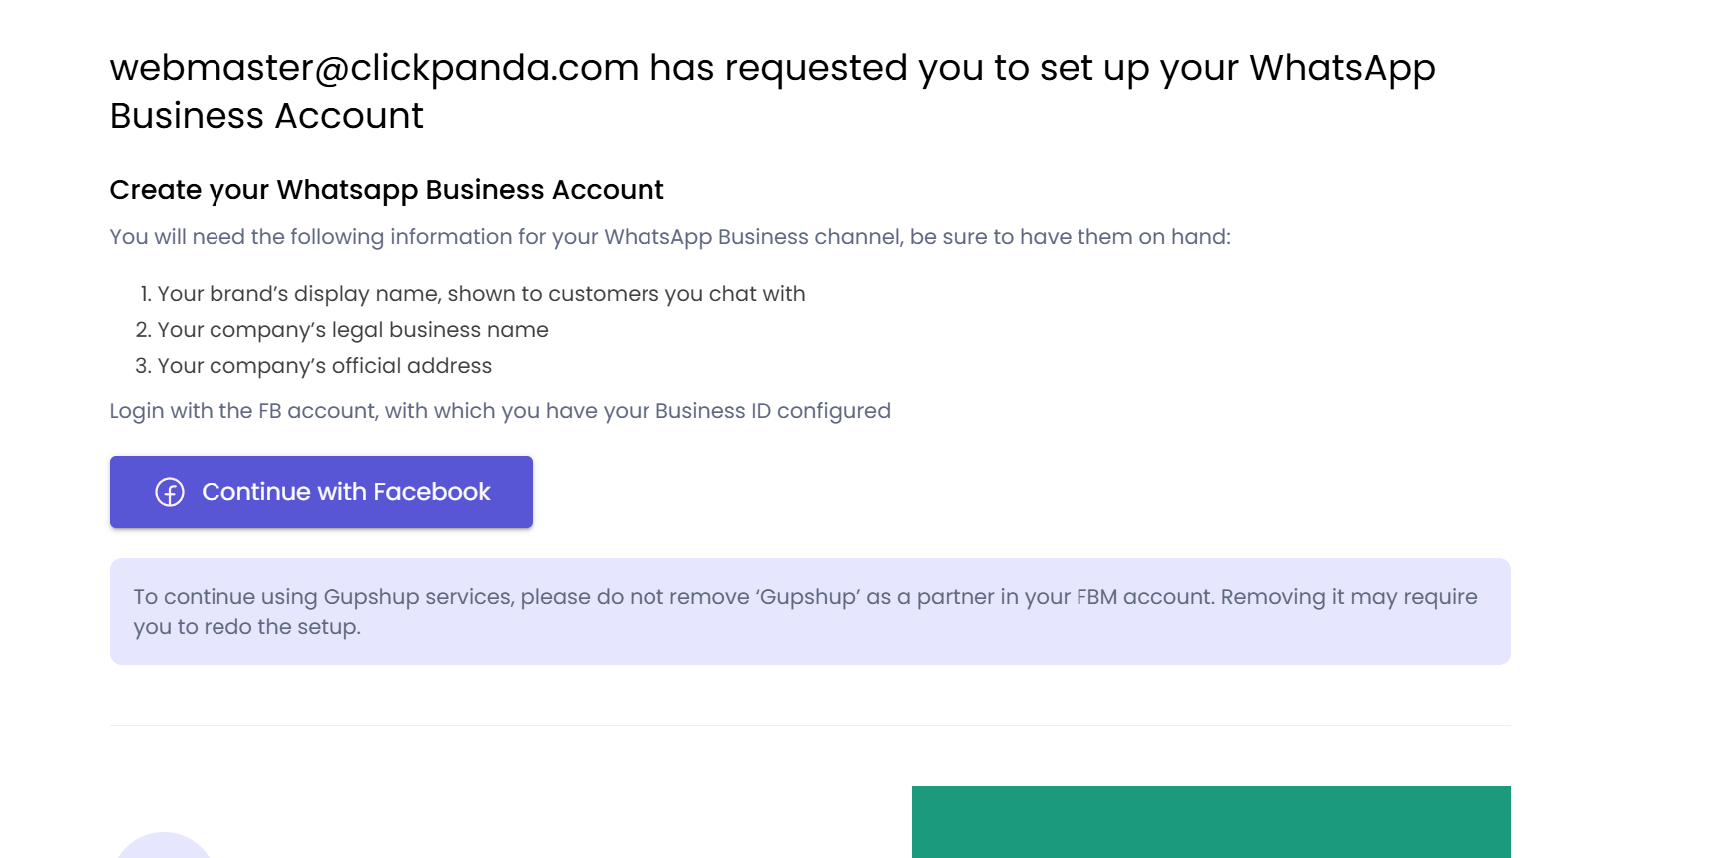This screenshot has height=858, width=1727.
Task: Click the Facebook logo icon in the button
Action: 170,492
